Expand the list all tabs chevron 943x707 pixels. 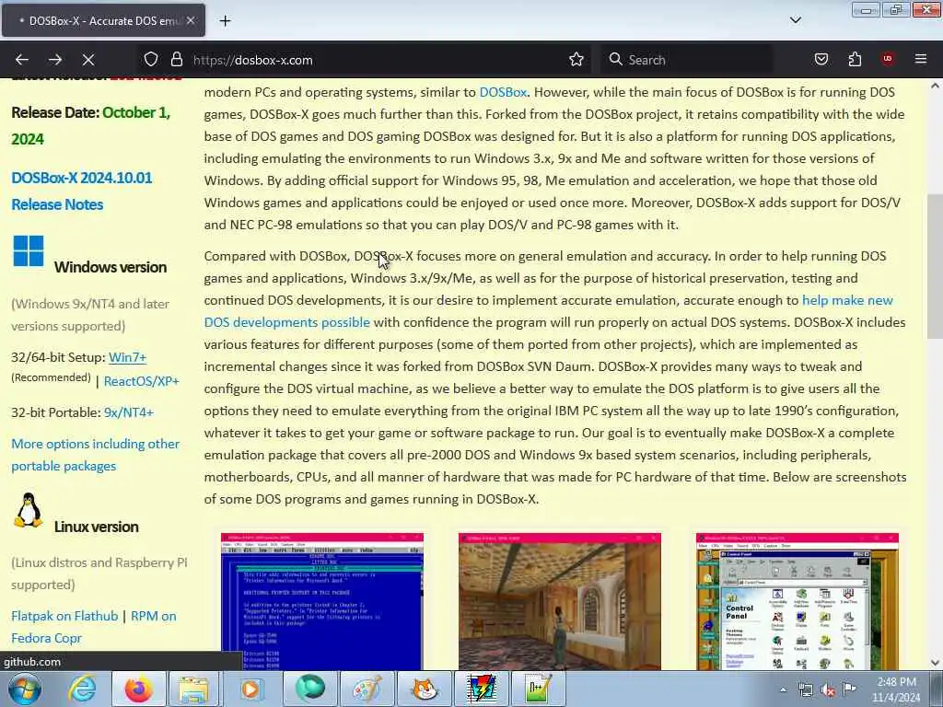click(x=795, y=20)
